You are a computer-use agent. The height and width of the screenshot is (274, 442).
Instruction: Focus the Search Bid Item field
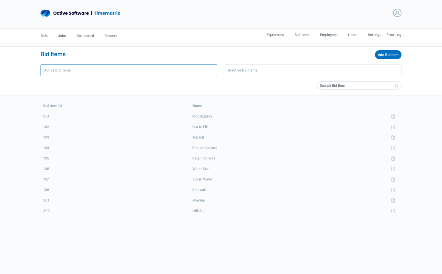click(x=355, y=86)
